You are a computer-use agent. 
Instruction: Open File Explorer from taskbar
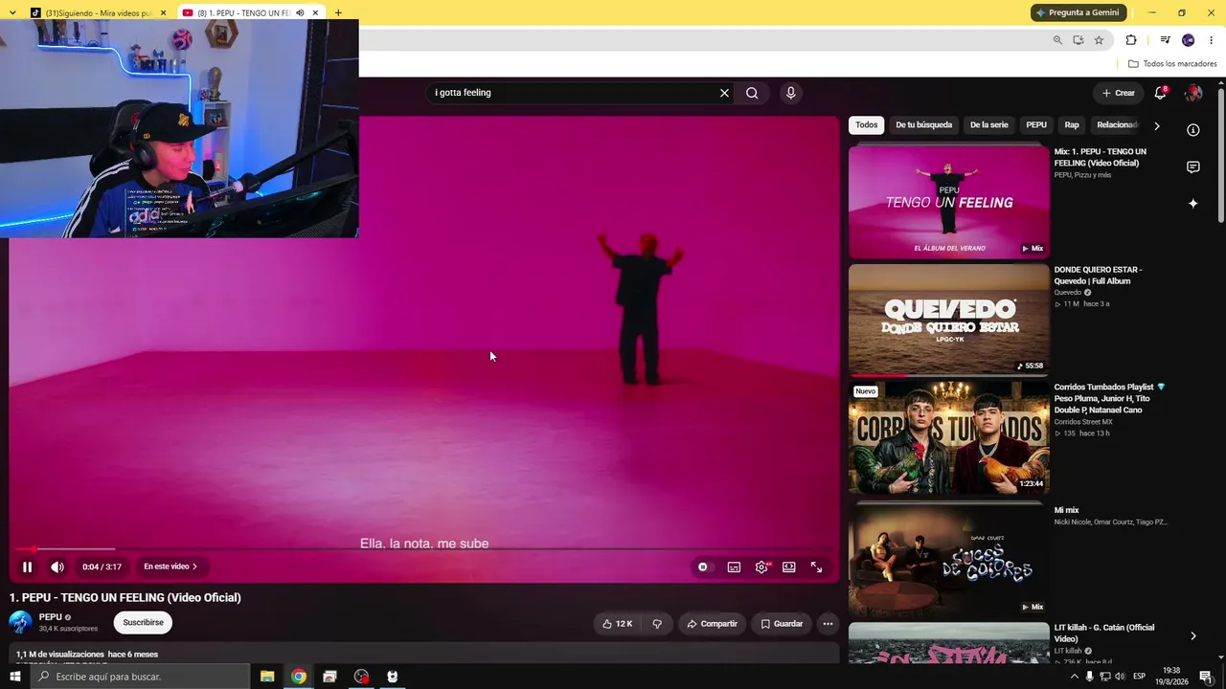(x=267, y=677)
